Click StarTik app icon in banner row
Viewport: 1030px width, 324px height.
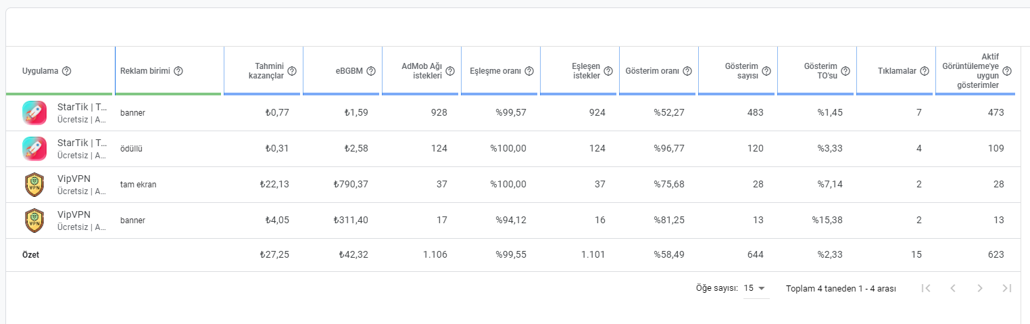click(x=34, y=112)
